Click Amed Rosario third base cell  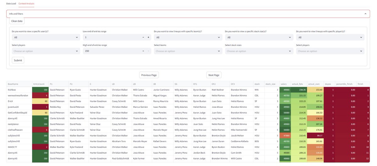pyautogui.click(x=162, y=119)
